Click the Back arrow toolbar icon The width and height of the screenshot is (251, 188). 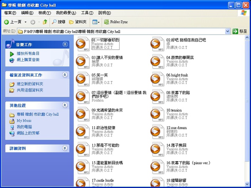(x=7, y=22)
